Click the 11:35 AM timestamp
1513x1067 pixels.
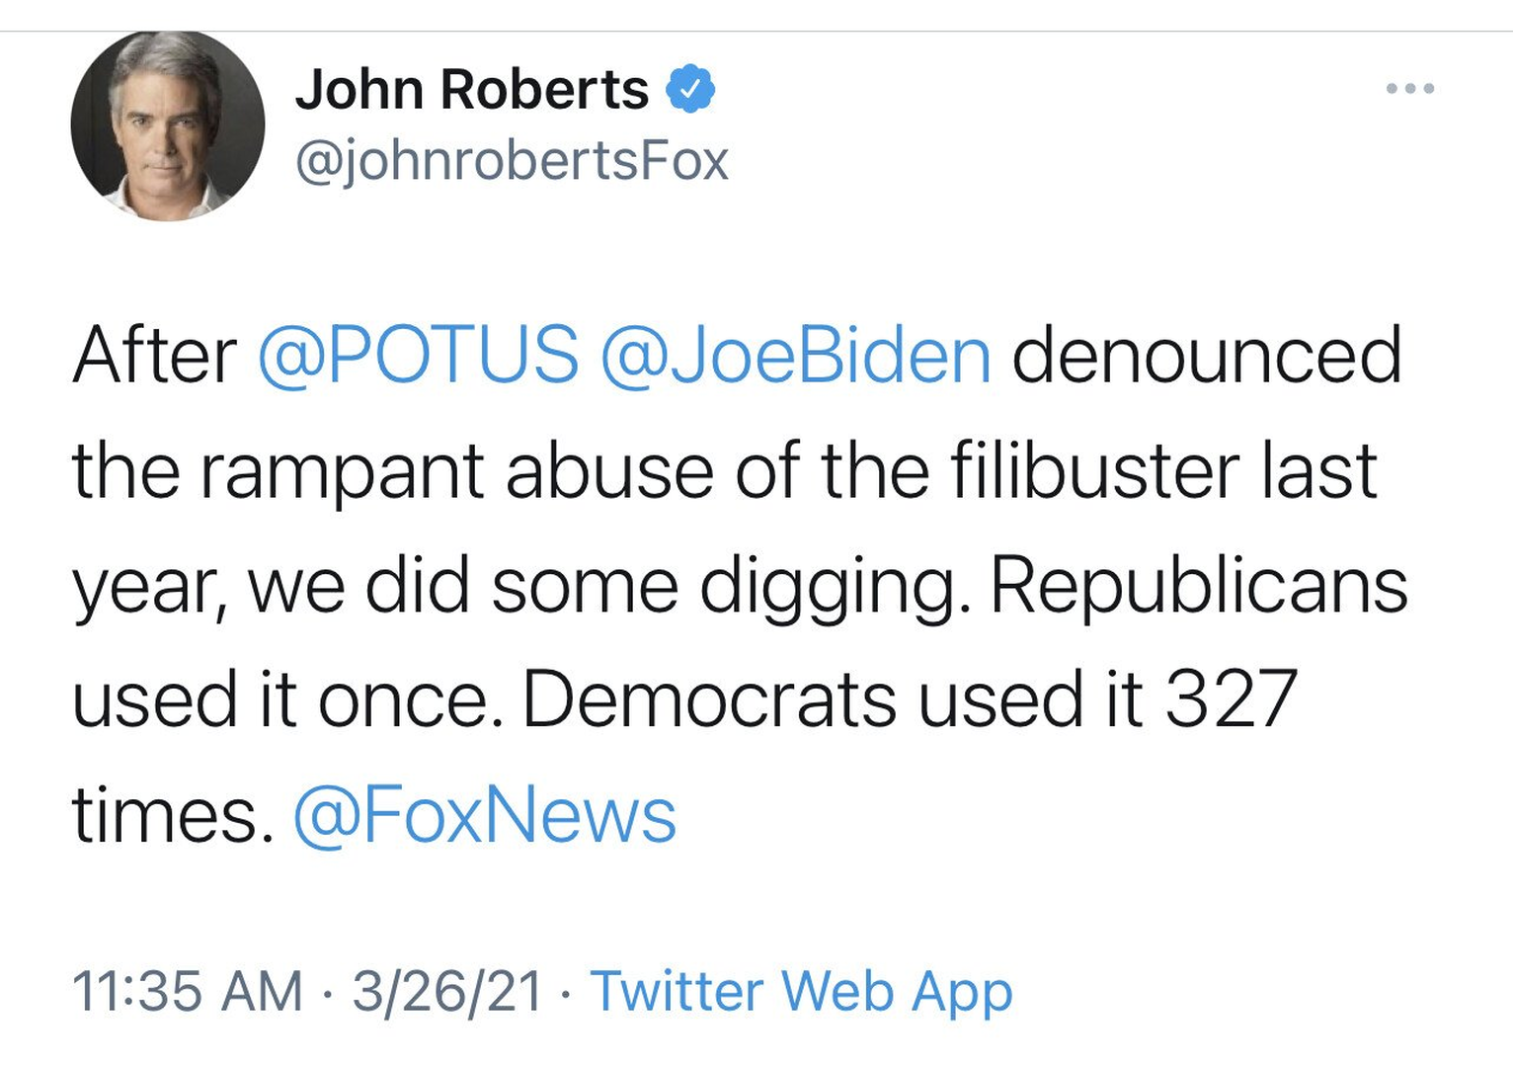[188, 991]
